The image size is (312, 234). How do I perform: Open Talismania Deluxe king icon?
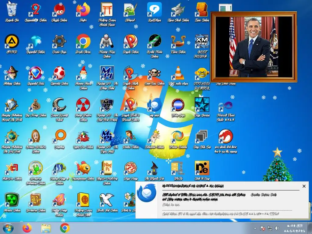click(x=154, y=136)
